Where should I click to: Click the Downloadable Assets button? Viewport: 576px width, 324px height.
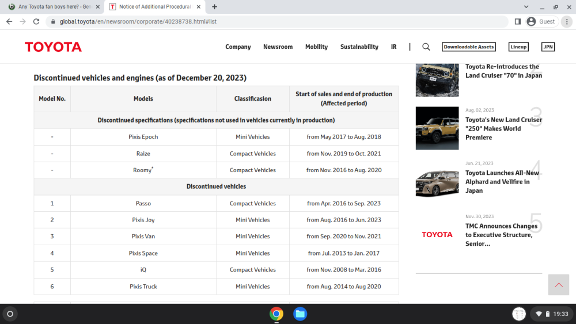click(x=469, y=47)
